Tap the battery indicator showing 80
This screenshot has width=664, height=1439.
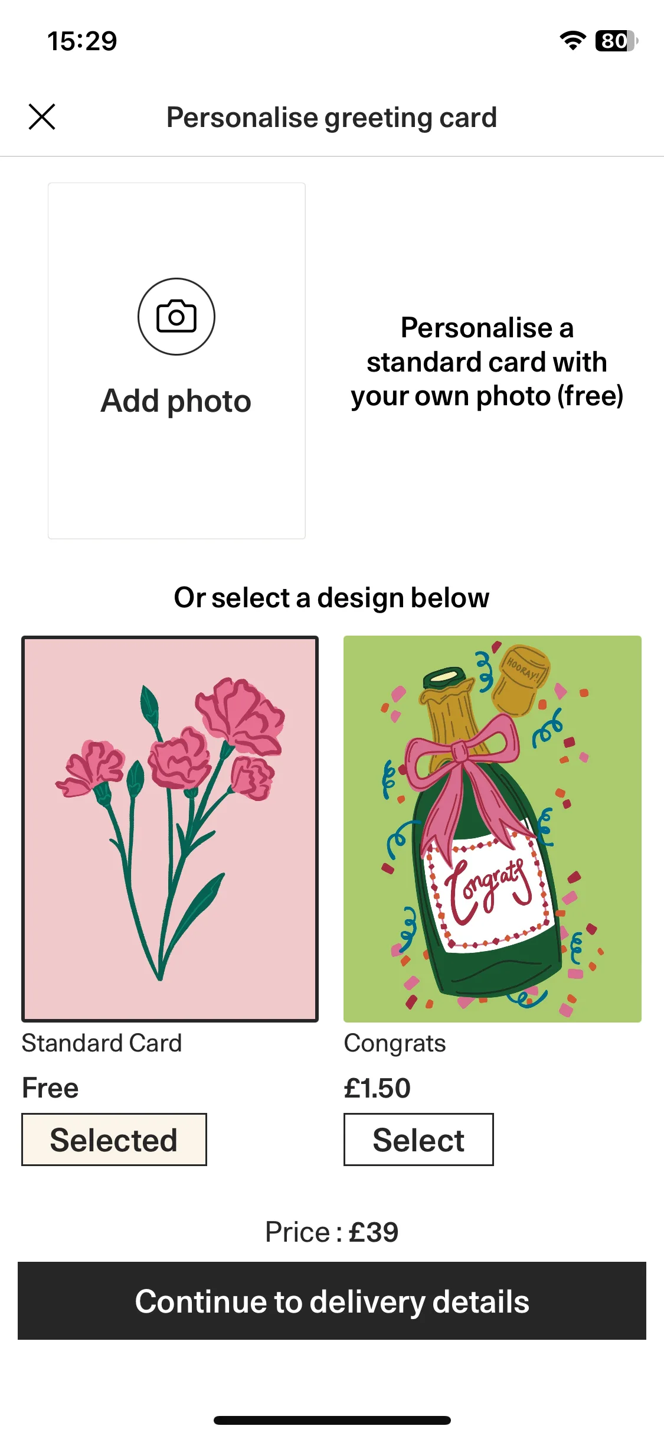click(617, 41)
